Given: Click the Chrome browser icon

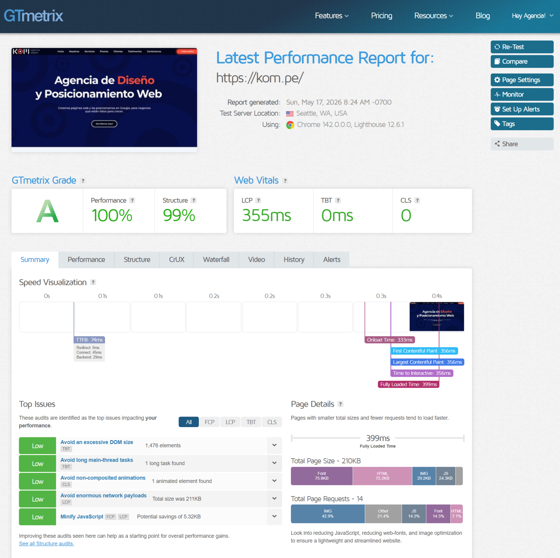Looking at the screenshot, I should (x=290, y=125).
